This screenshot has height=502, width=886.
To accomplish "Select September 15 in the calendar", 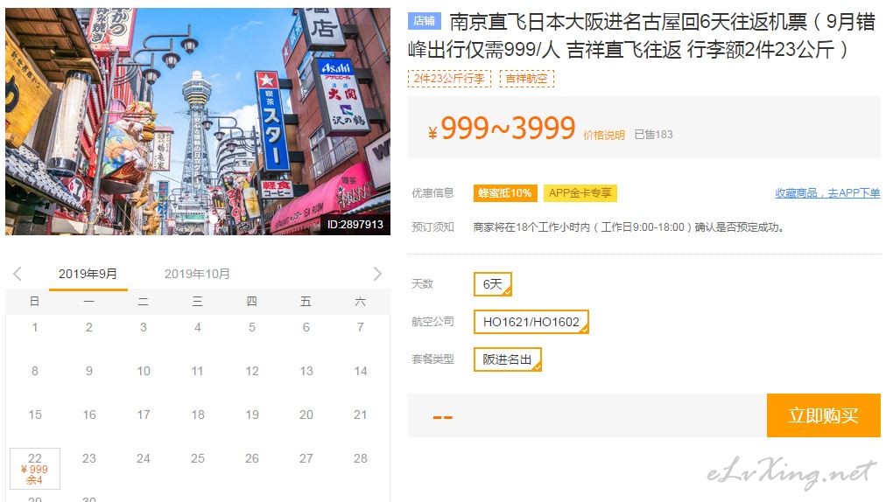I will (35, 415).
